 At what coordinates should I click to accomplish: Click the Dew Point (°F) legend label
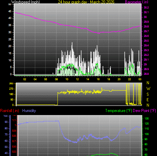pos(145,111)
